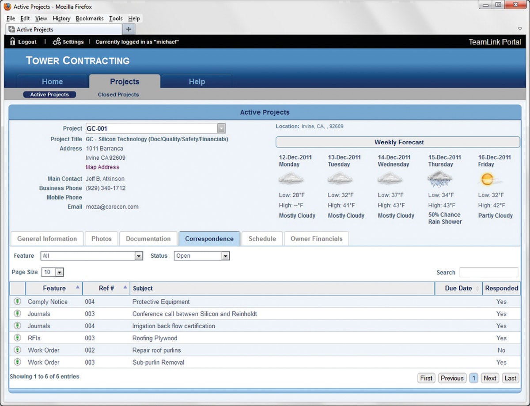This screenshot has width=530, height=406.
Task: Click the Logout padlock icon
Action: (12, 41)
